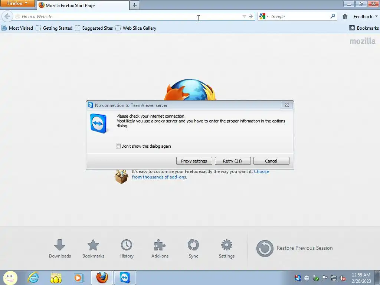Open Windows Media Player from taskbar
Screen dimensions: 380x285
point(78,278)
